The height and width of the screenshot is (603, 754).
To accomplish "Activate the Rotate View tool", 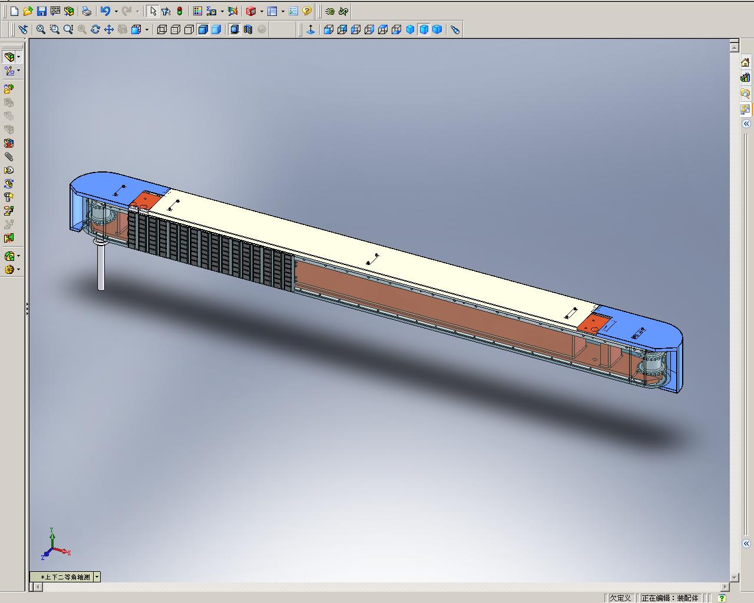I will (x=95, y=29).
